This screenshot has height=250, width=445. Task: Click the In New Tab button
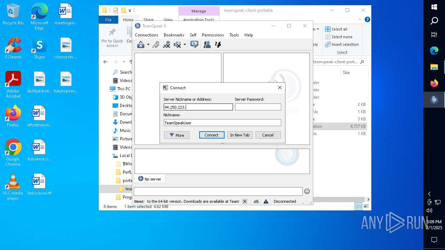[240, 135]
